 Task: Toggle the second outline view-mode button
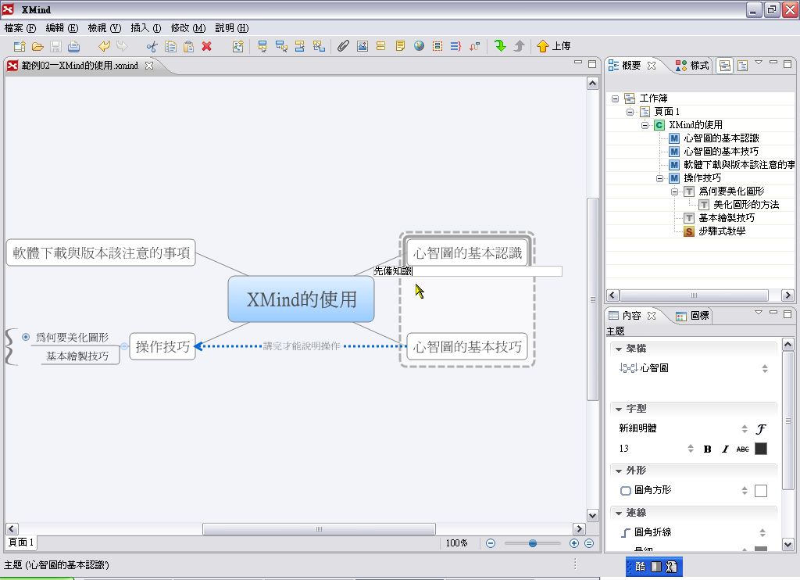(743, 66)
